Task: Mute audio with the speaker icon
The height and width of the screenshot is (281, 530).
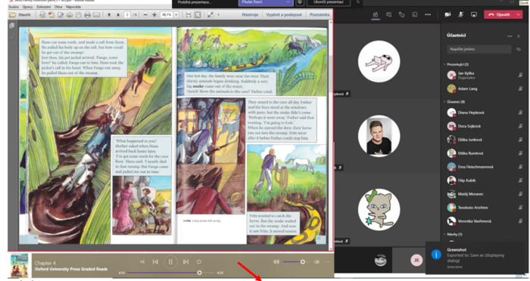Action: tap(276, 262)
